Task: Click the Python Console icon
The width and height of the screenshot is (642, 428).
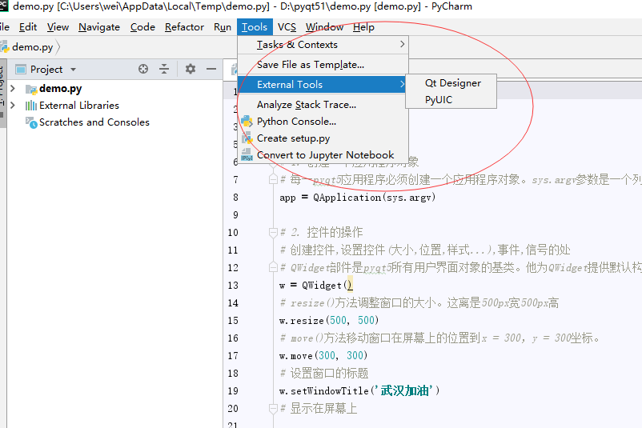Action: [x=247, y=121]
